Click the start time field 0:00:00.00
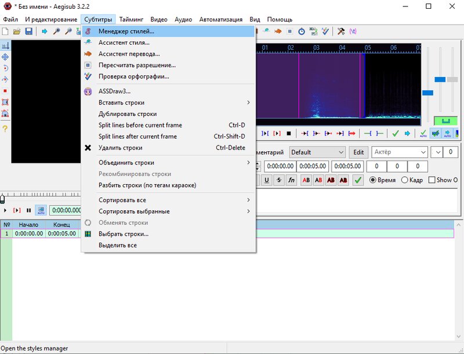Viewport: 464px width, 354px height. (x=280, y=166)
